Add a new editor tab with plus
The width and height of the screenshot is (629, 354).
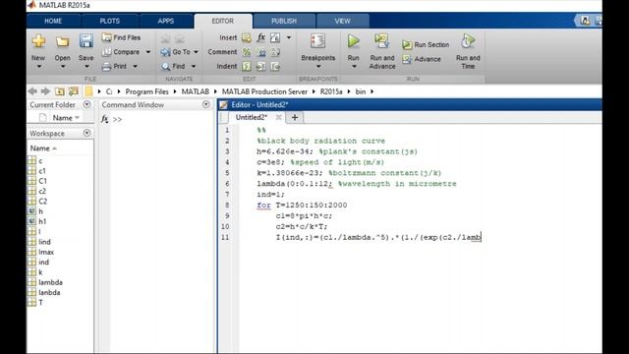(295, 117)
